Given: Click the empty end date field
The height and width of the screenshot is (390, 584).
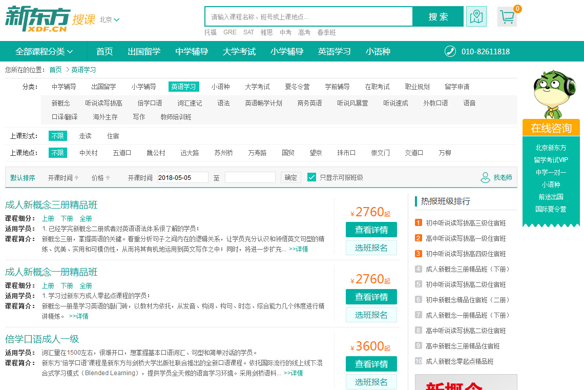Looking at the screenshot, I should (x=250, y=177).
